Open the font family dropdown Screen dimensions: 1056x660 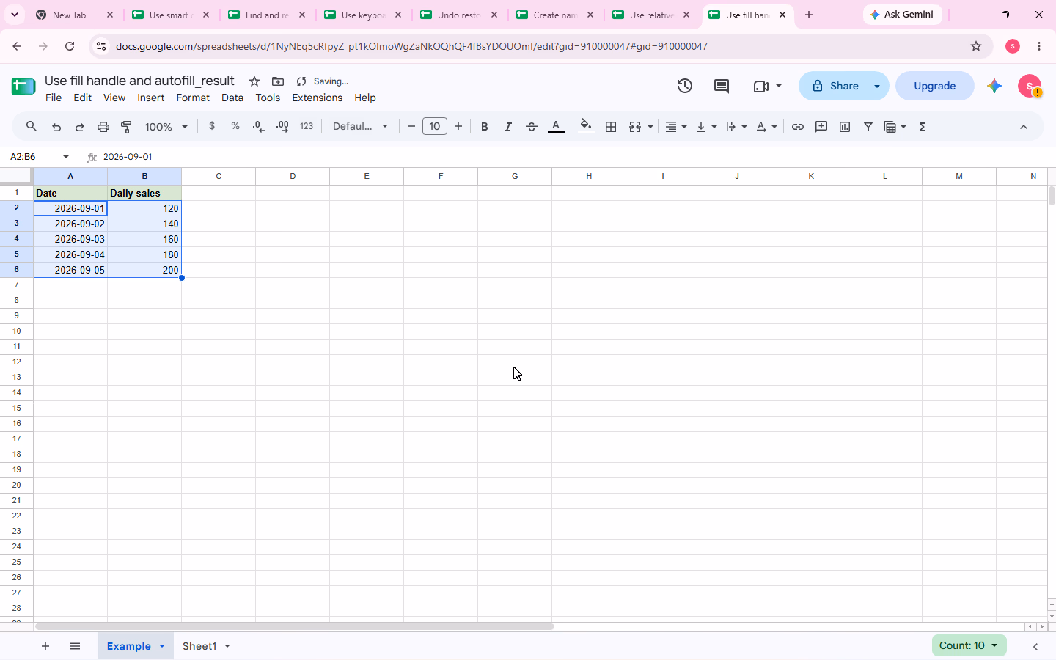(360, 126)
